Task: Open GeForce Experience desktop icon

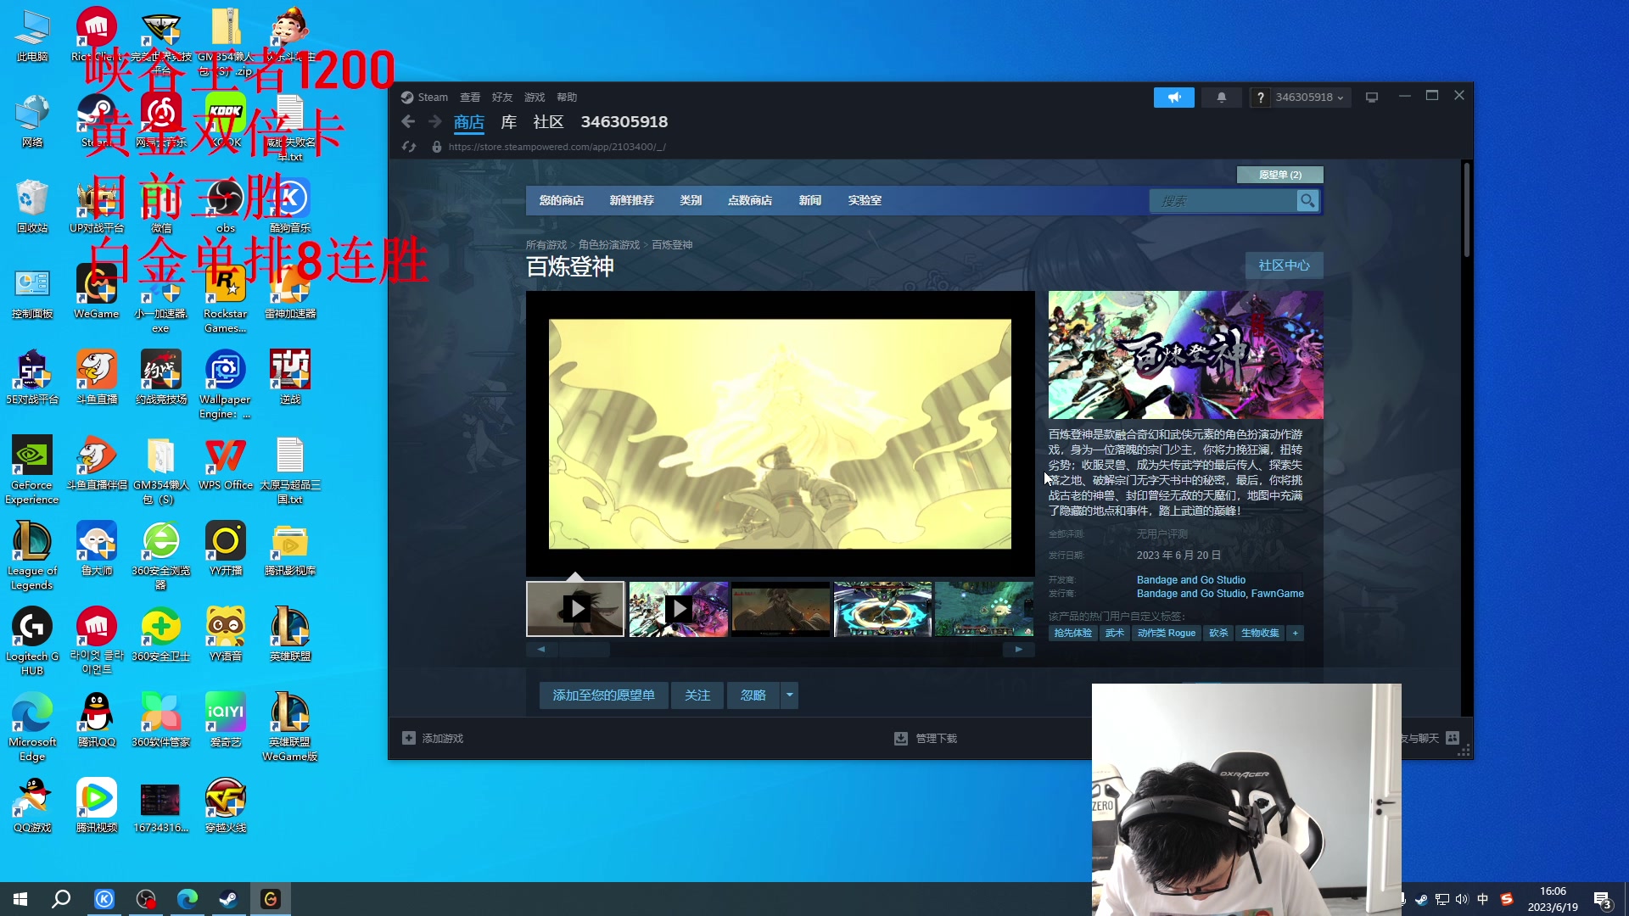Action: click(32, 471)
